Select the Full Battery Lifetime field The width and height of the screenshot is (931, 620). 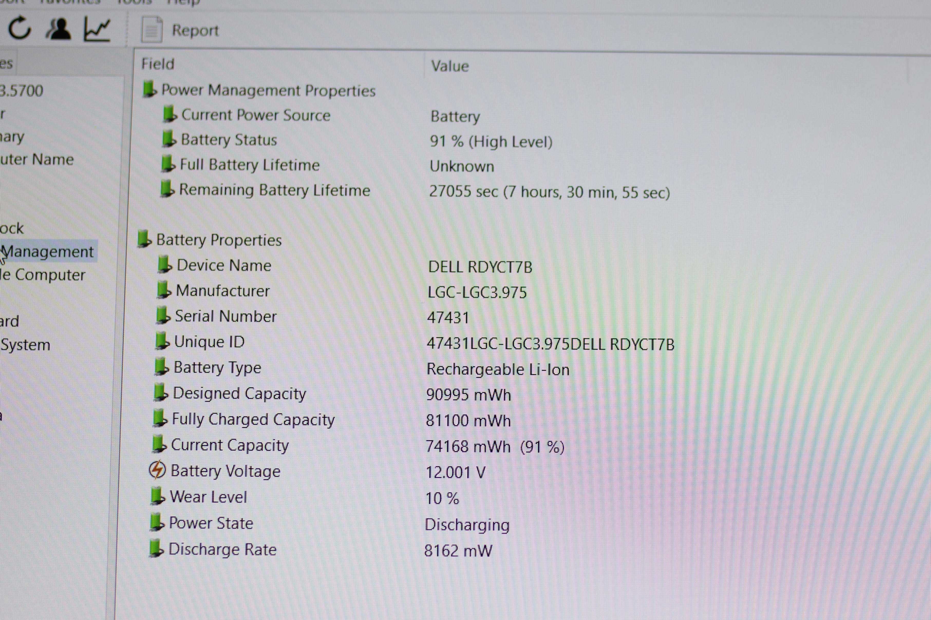[249, 165]
